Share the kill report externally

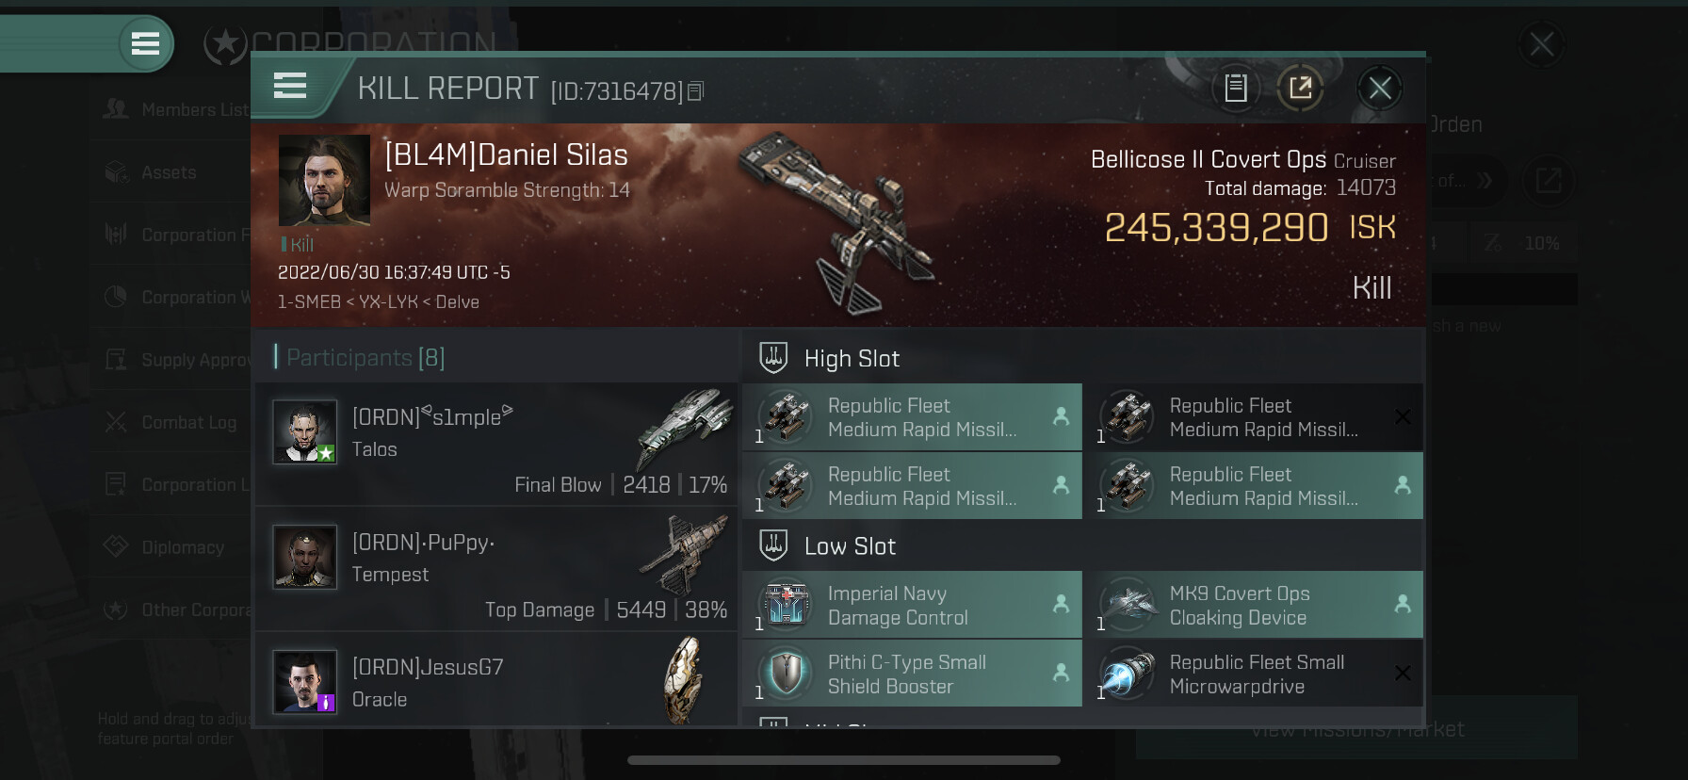pos(1301,89)
